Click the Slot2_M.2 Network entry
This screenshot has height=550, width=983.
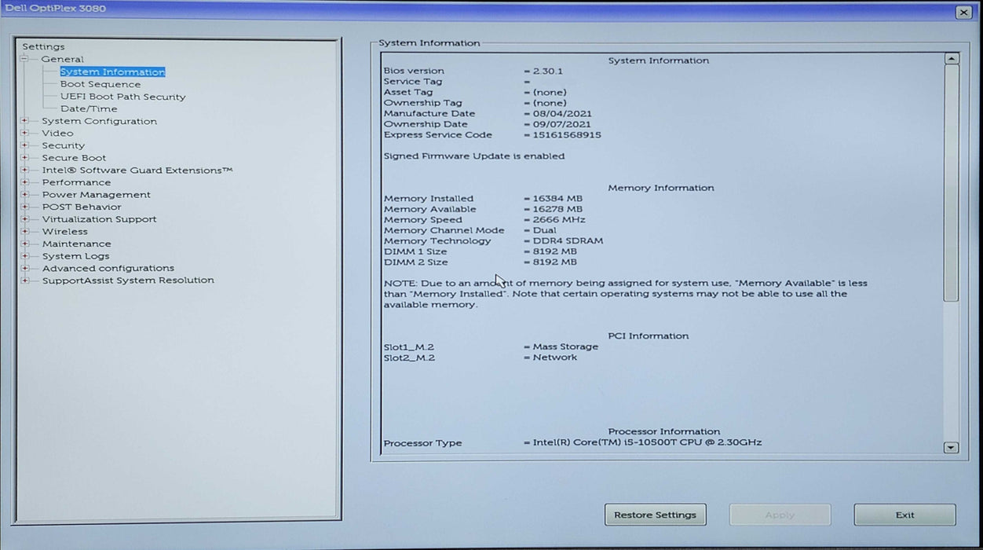(x=481, y=357)
